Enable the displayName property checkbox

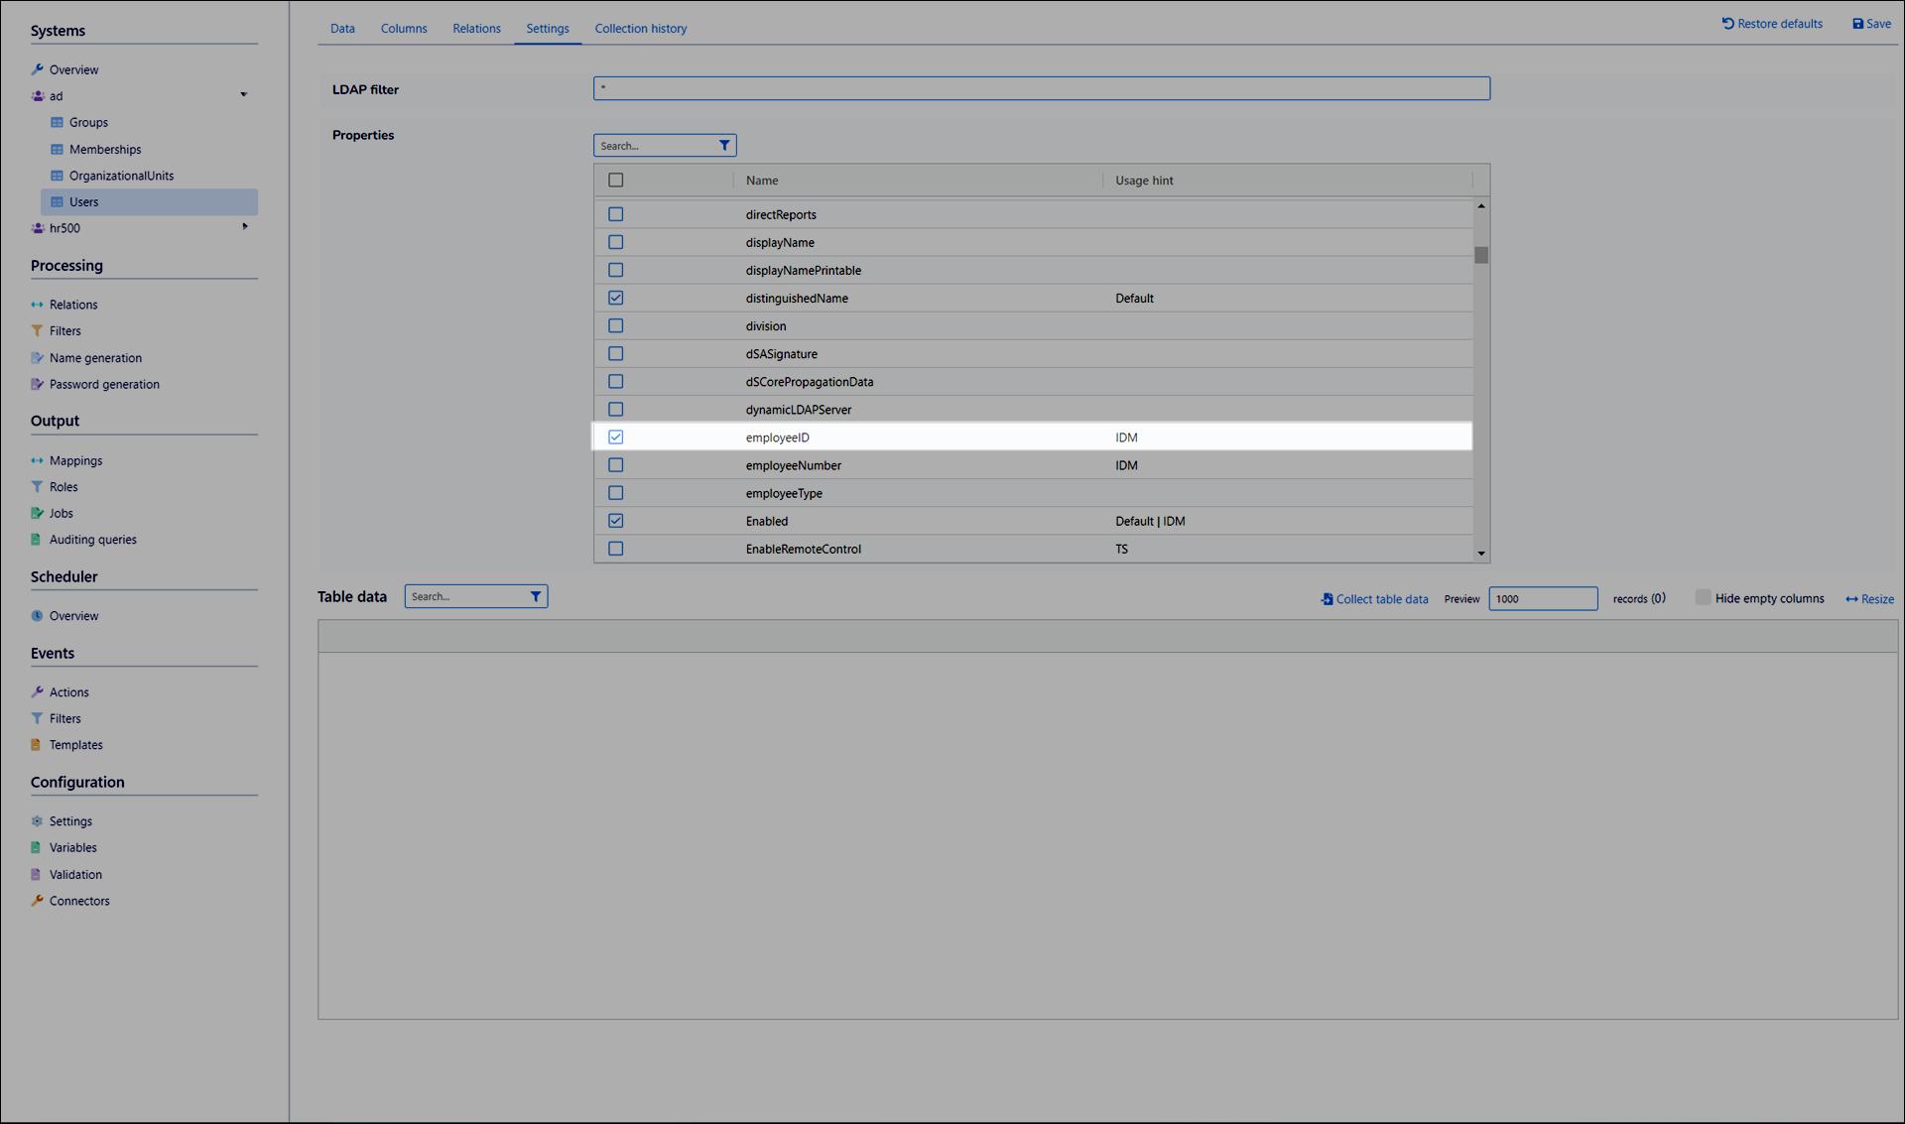[616, 242]
